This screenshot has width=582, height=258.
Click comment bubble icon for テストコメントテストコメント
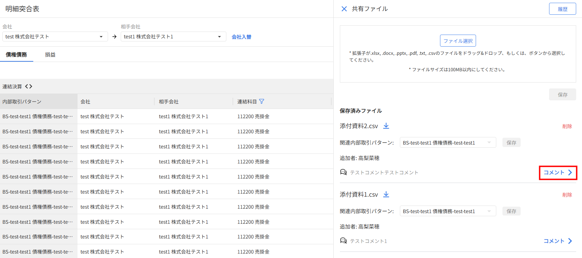[343, 172]
